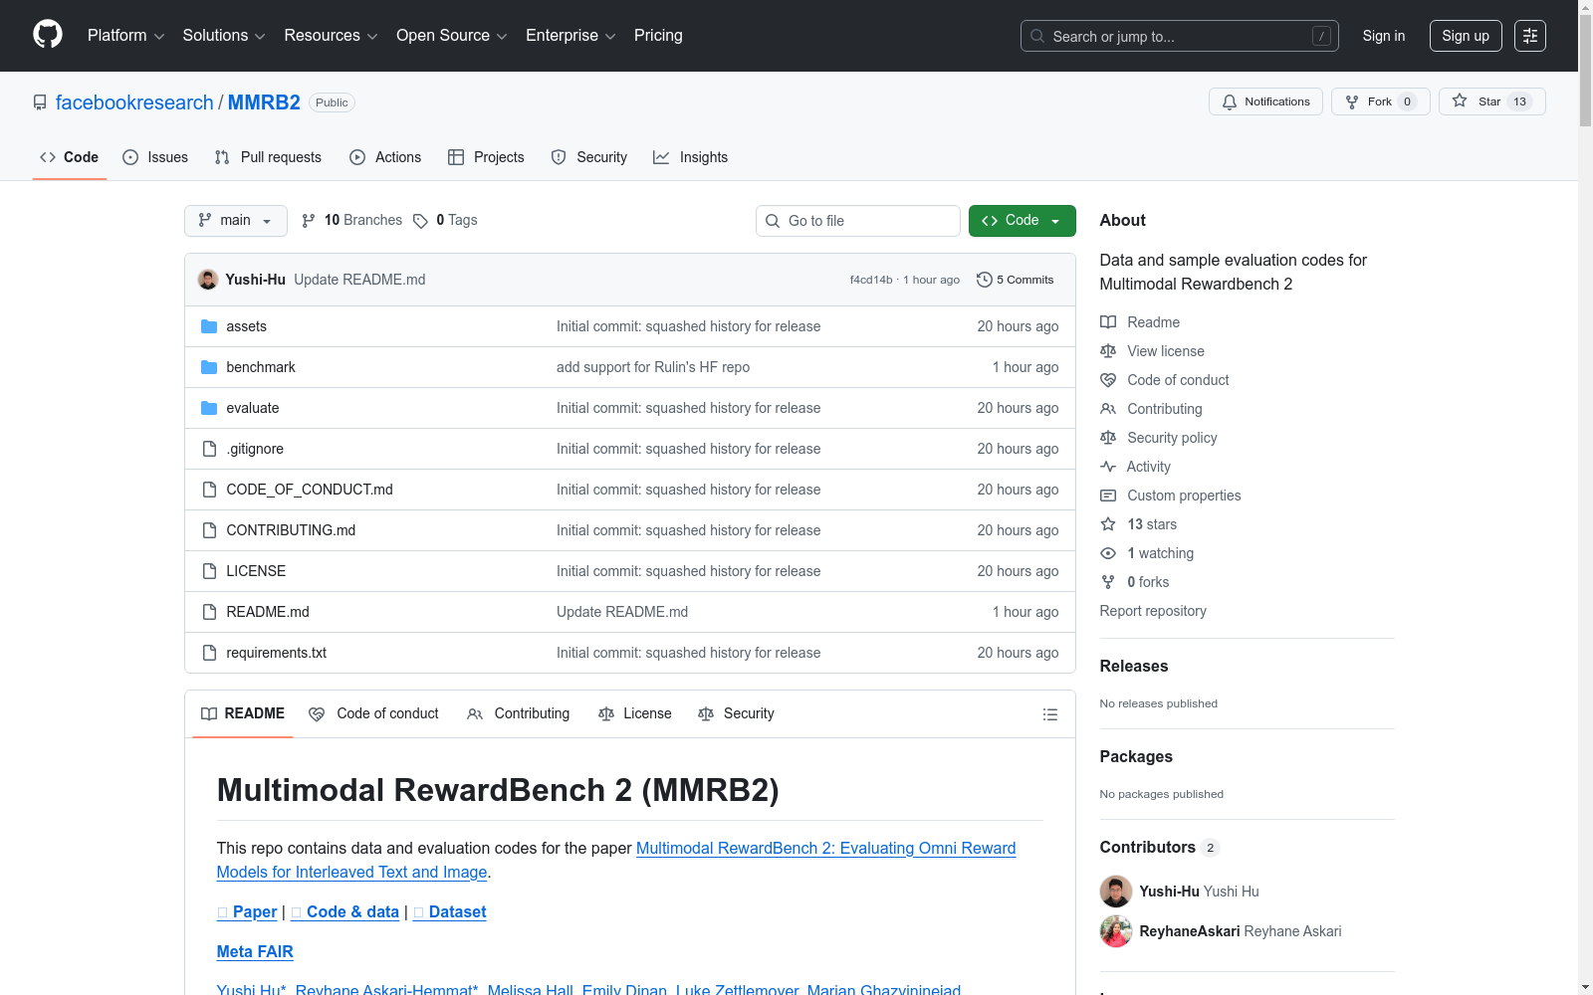
Task: Expand the Resources menu
Action: (x=332, y=36)
